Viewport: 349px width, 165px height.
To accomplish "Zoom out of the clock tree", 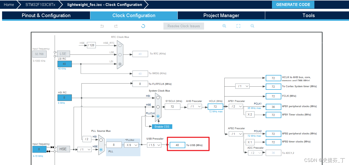I will pos(252,26).
